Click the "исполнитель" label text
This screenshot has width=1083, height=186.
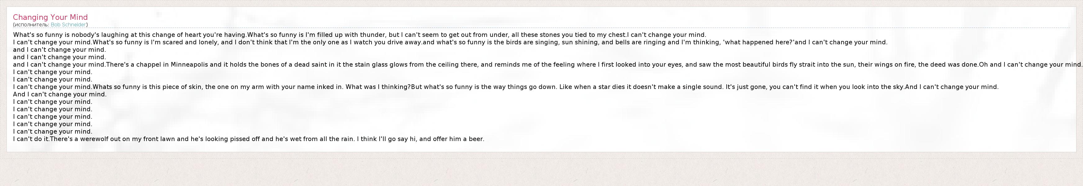pyautogui.click(x=31, y=25)
